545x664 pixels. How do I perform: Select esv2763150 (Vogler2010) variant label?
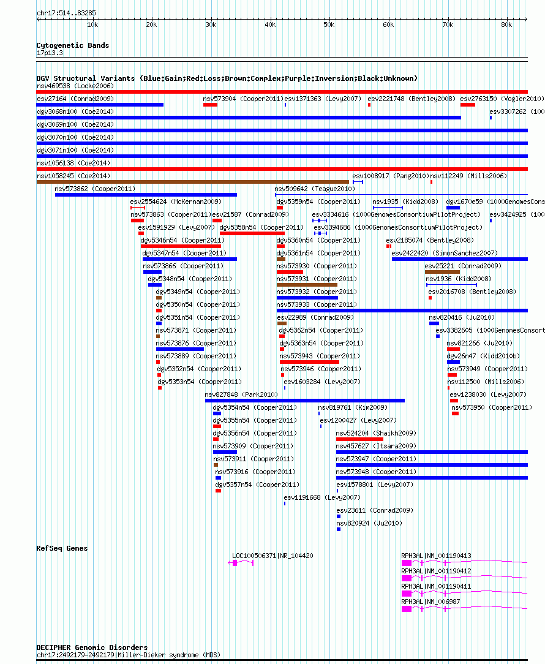pyautogui.click(x=502, y=99)
